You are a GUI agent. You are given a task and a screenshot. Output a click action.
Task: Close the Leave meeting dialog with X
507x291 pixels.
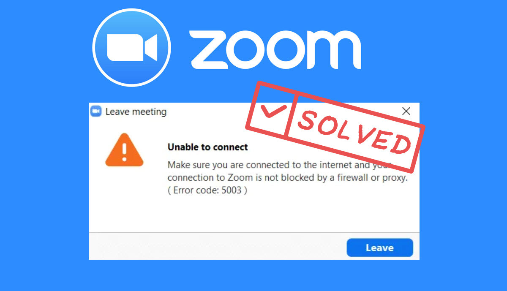(406, 111)
